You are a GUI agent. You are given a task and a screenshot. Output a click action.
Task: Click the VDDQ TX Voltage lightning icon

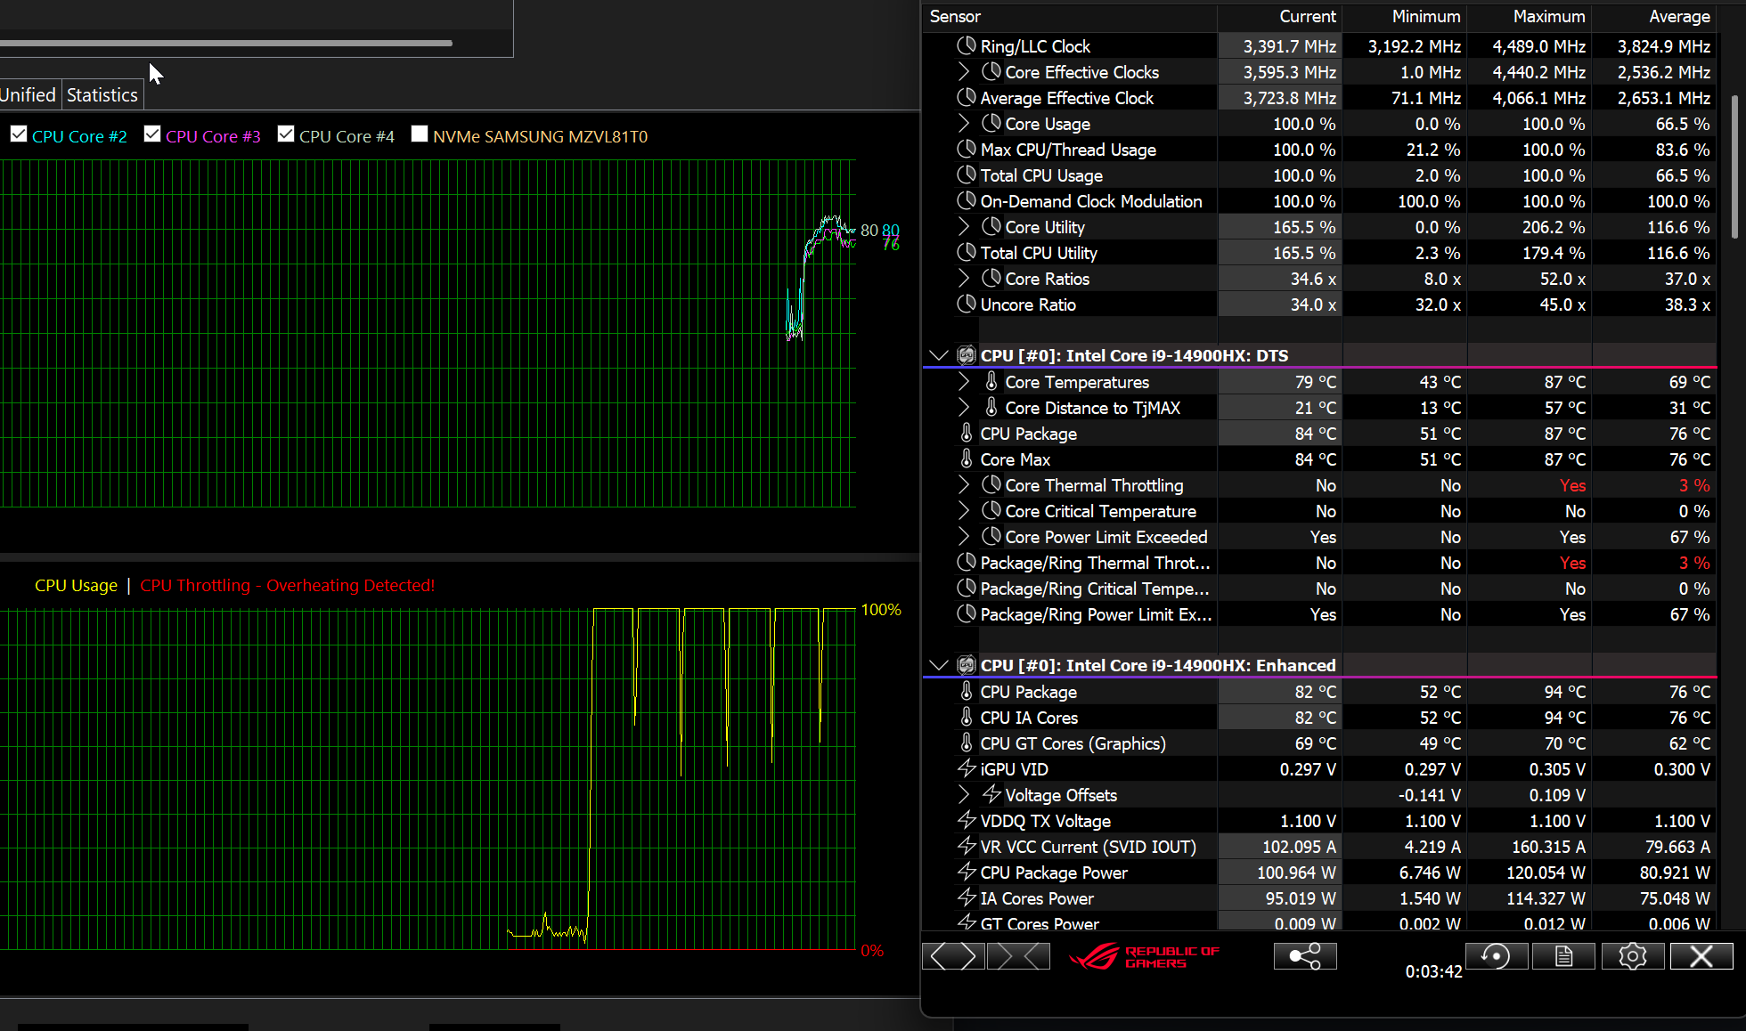[967, 820]
